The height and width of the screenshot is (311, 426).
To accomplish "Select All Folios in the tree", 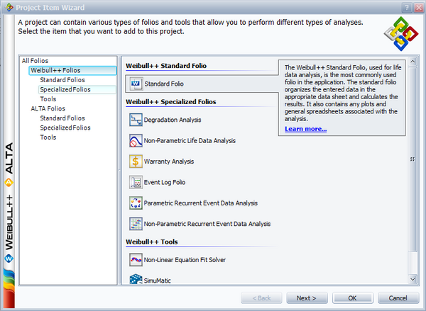I will (x=35, y=61).
